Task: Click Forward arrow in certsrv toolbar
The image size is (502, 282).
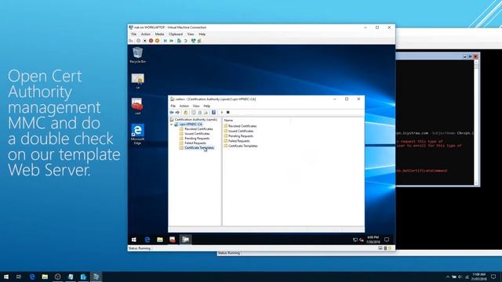Action: click(177, 113)
